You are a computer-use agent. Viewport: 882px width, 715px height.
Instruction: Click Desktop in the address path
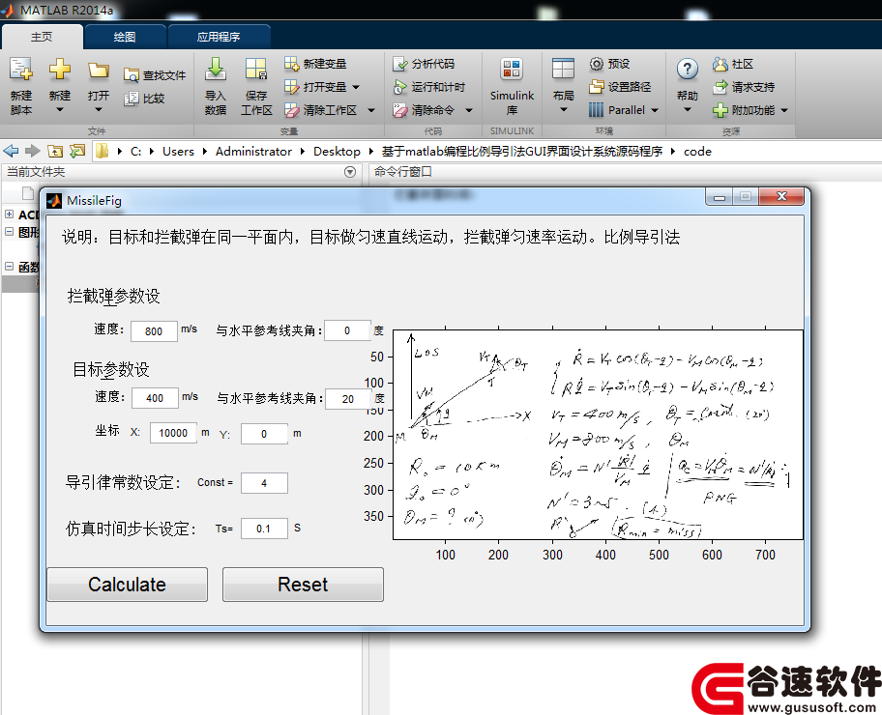[337, 151]
